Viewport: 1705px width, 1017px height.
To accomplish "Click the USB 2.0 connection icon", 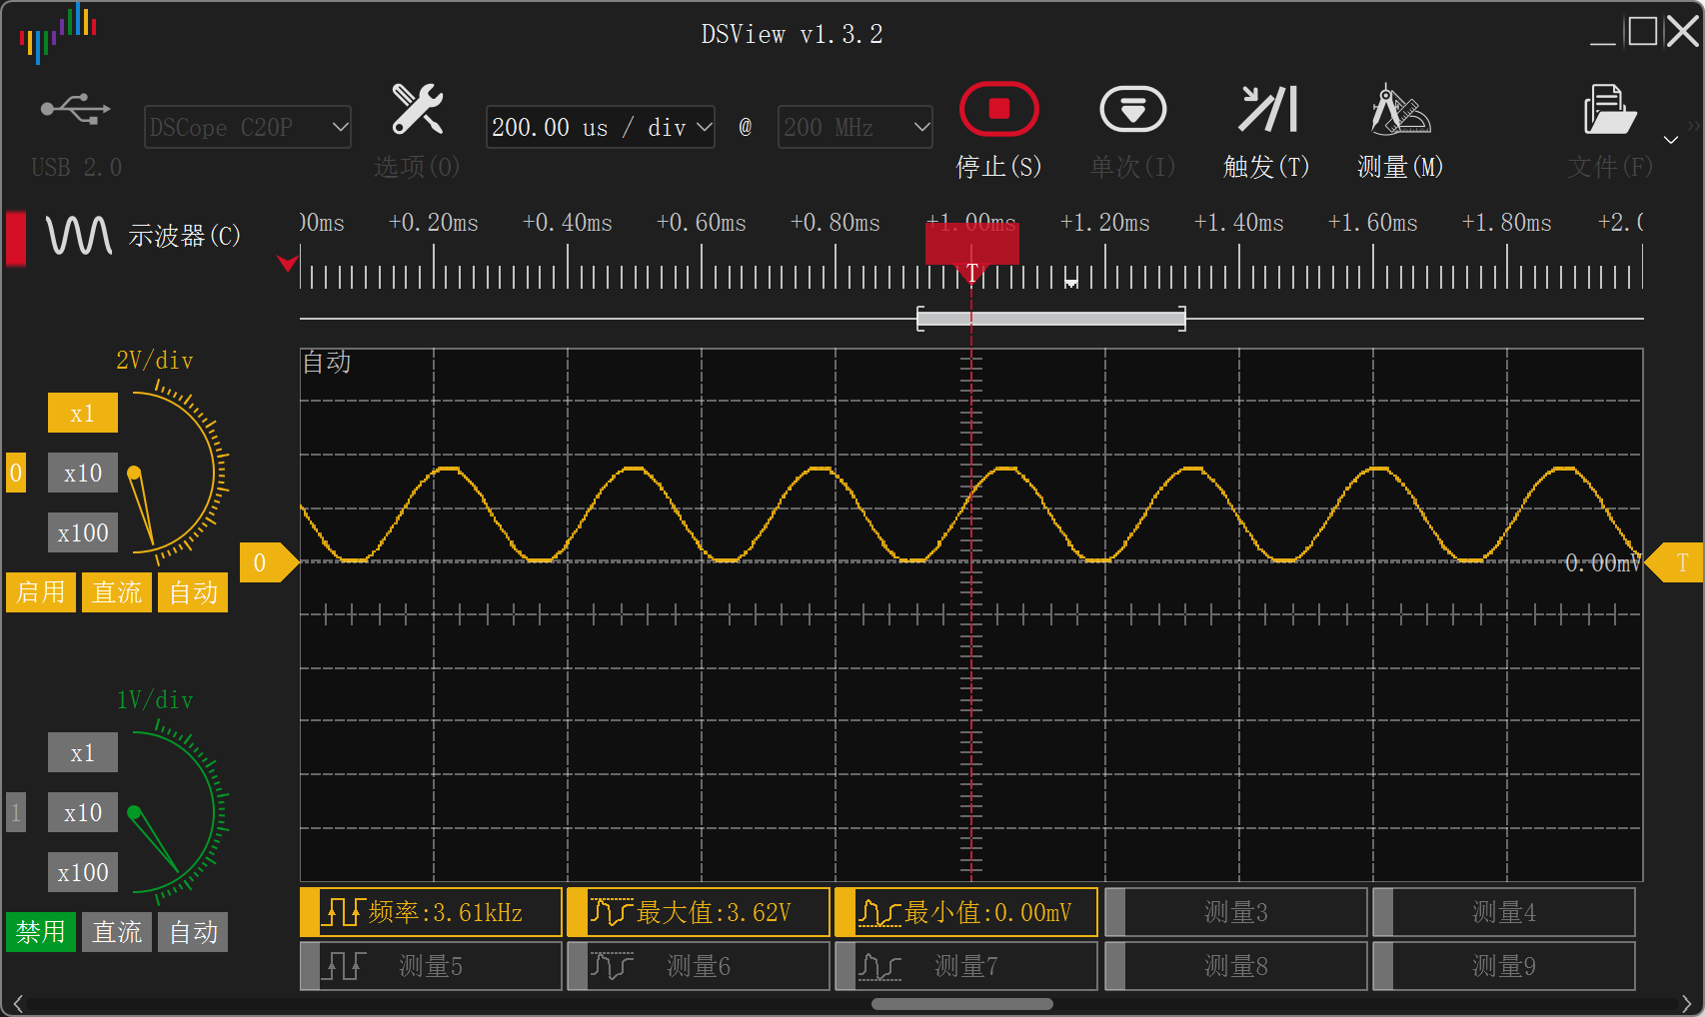I will point(75,109).
